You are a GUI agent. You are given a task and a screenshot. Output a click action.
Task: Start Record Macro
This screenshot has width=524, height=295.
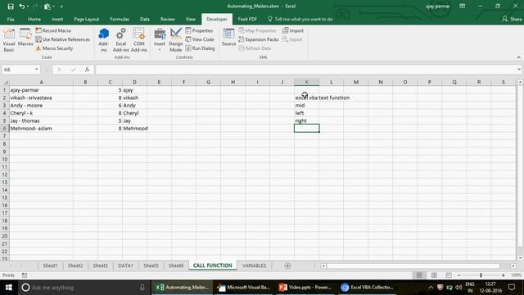coord(53,30)
